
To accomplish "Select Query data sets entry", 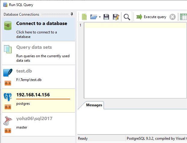I will [x=39, y=53].
